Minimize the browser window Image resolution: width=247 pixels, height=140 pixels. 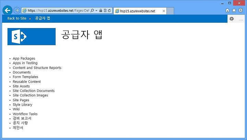222,3
